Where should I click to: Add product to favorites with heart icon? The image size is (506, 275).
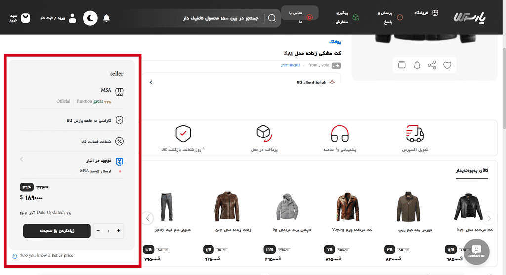pyautogui.click(x=447, y=65)
